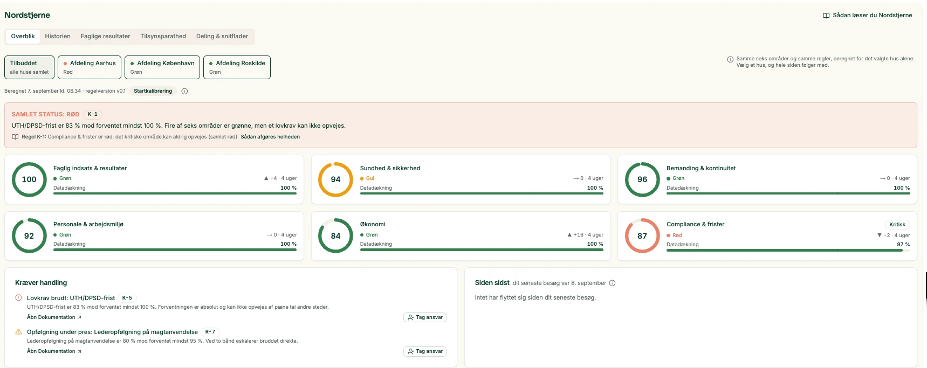Open Åbn Dokumentation under Lovkrav brudt
The width and height of the screenshot is (927, 368).
coord(54,317)
